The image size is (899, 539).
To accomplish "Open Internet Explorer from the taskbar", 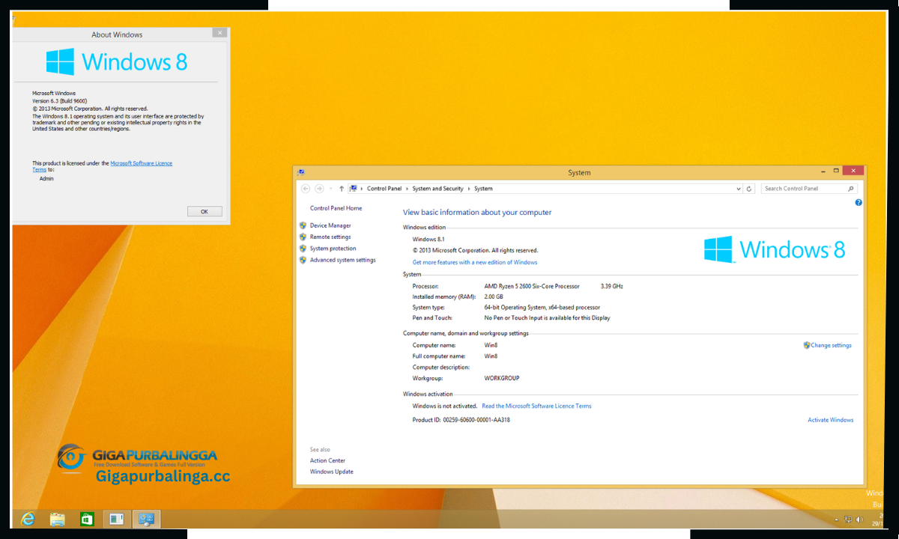I will (x=28, y=519).
